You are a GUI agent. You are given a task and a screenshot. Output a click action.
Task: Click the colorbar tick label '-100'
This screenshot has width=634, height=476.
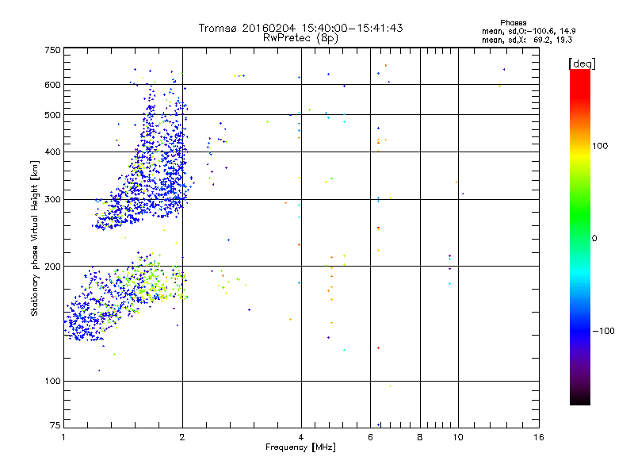[x=603, y=331]
